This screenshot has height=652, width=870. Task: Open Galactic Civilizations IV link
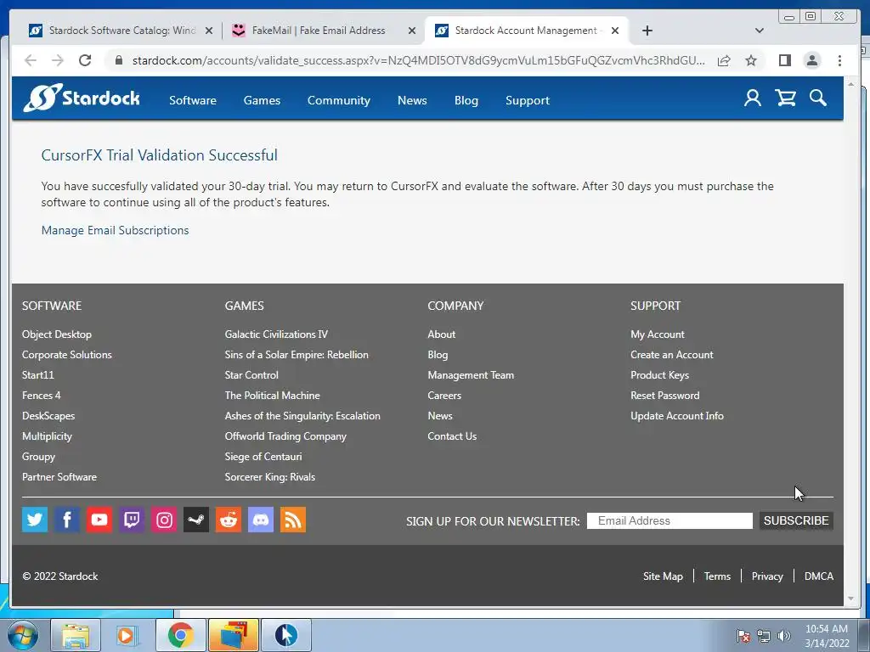pos(276,334)
